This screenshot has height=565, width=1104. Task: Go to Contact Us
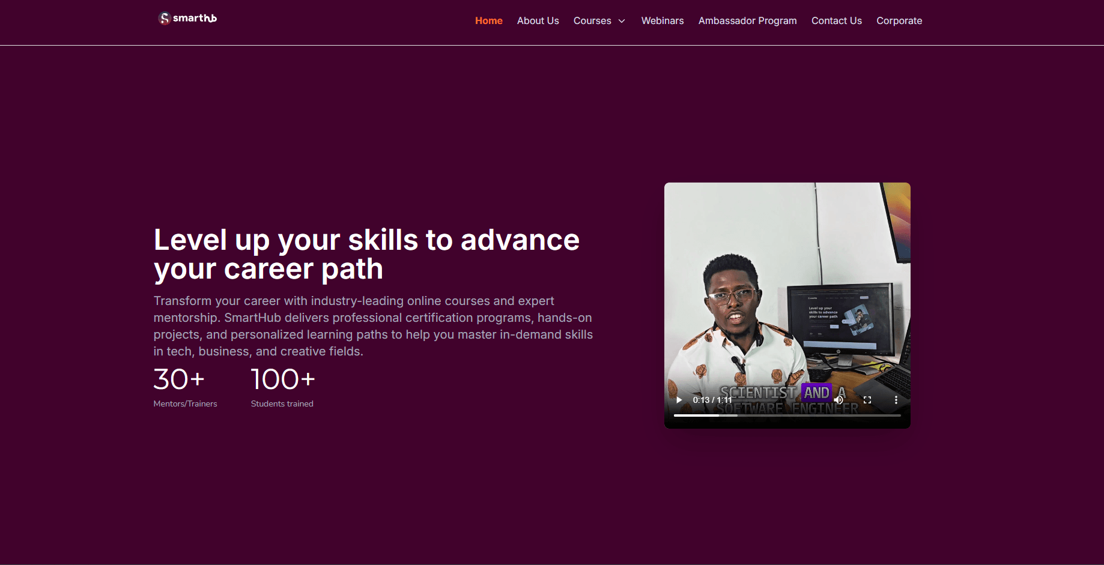pyautogui.click(x=836, y=20)
